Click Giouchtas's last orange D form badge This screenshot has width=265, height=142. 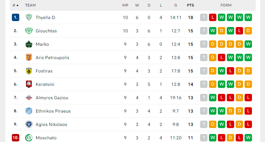(x=248, y=31)
